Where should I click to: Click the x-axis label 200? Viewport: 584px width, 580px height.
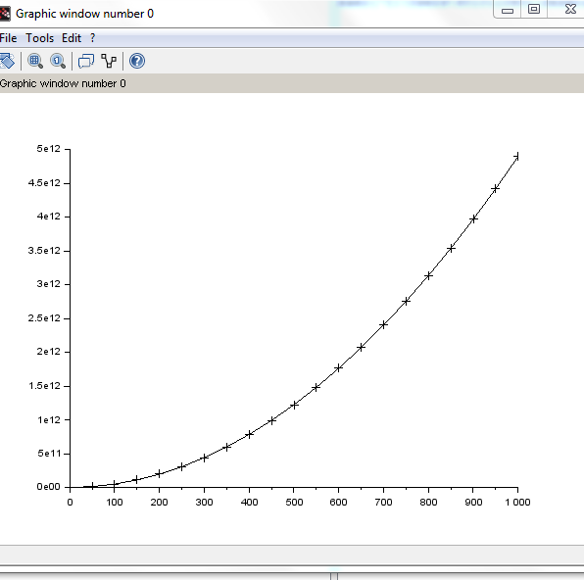159,503
